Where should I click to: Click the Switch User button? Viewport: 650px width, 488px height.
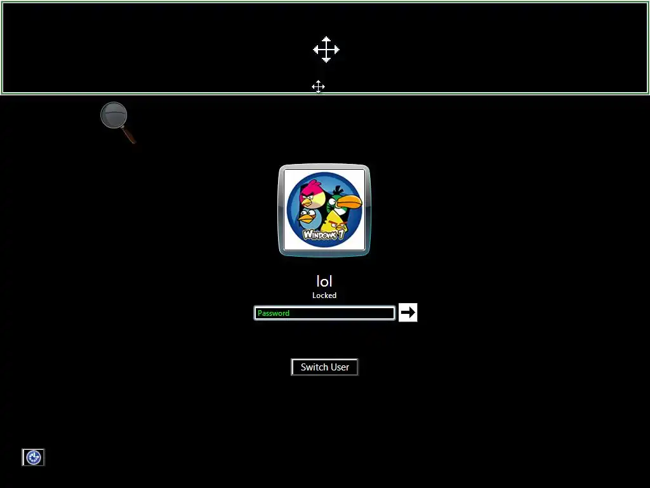[324, 367]
